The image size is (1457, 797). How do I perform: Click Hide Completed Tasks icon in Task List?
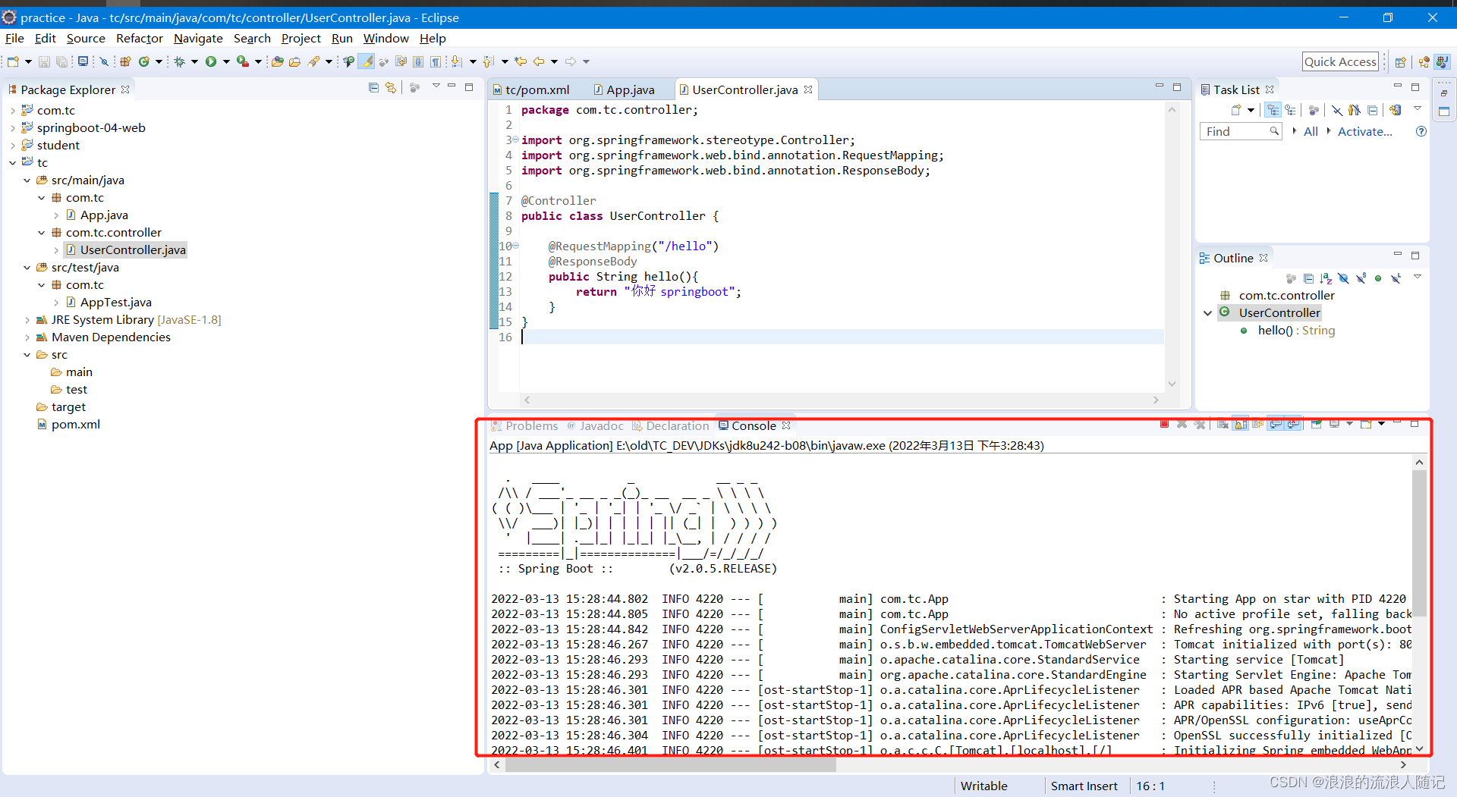coord(1337,111)
